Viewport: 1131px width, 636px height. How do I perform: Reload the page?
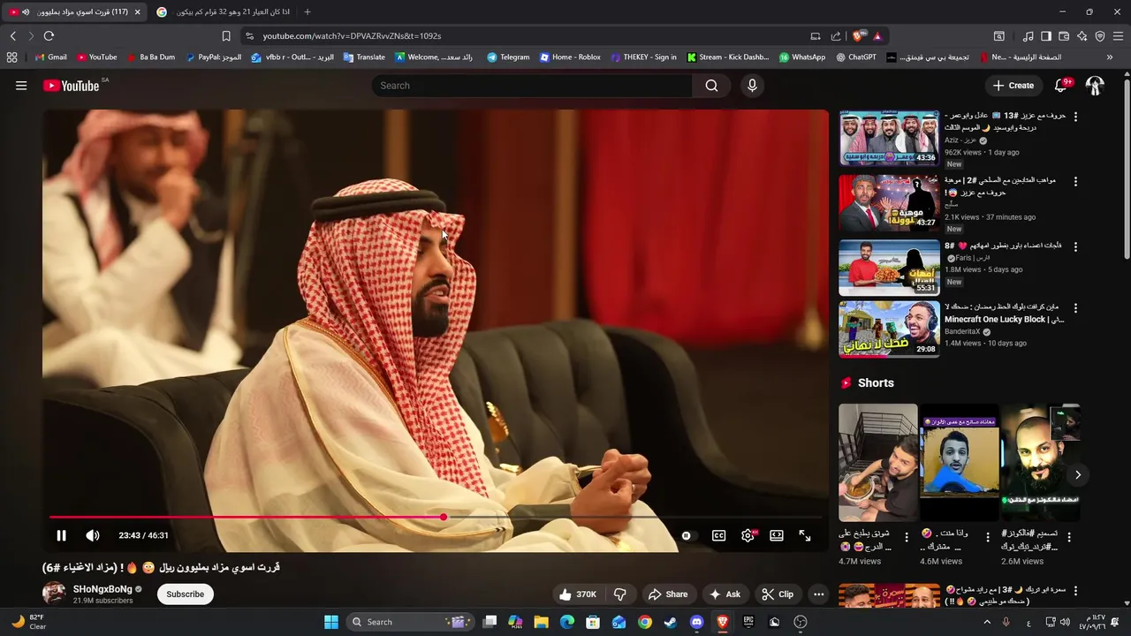point(49,36)
